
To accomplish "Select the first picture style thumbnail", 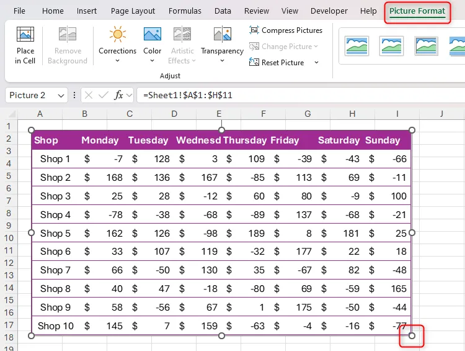I will (x=357, y=45).
